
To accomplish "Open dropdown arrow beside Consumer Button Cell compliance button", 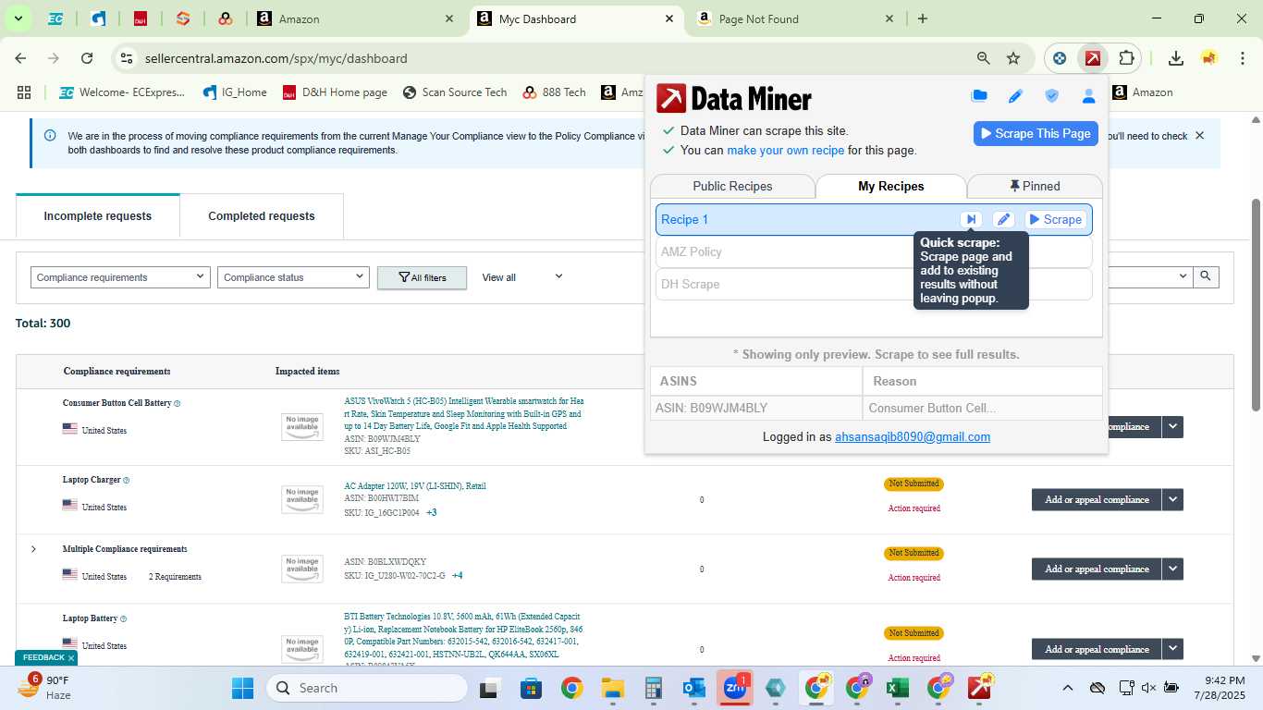I will pos(1173,426).
